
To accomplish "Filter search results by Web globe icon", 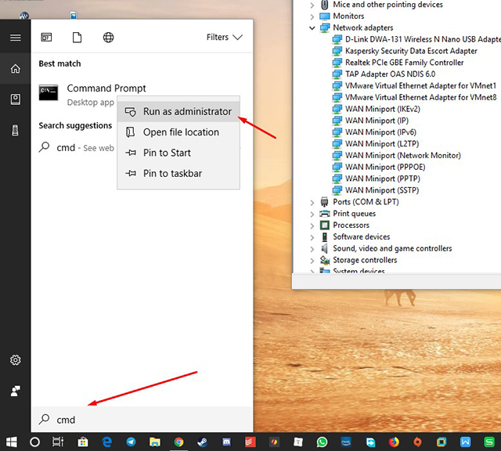I will point(108,38).
